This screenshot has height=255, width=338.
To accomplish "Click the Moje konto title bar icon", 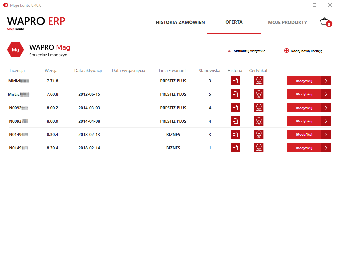I will (6, 5).
